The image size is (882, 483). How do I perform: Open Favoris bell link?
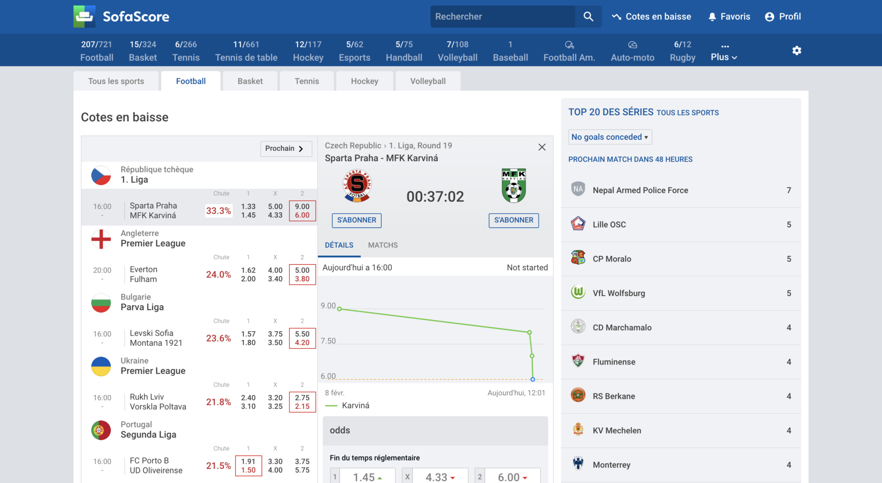point(729,17)
